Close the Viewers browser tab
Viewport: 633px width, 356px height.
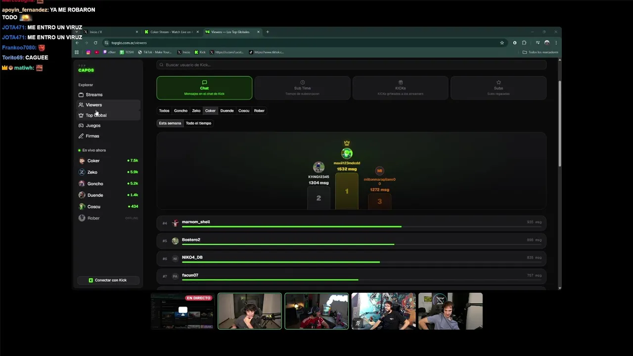pos(258,32)
